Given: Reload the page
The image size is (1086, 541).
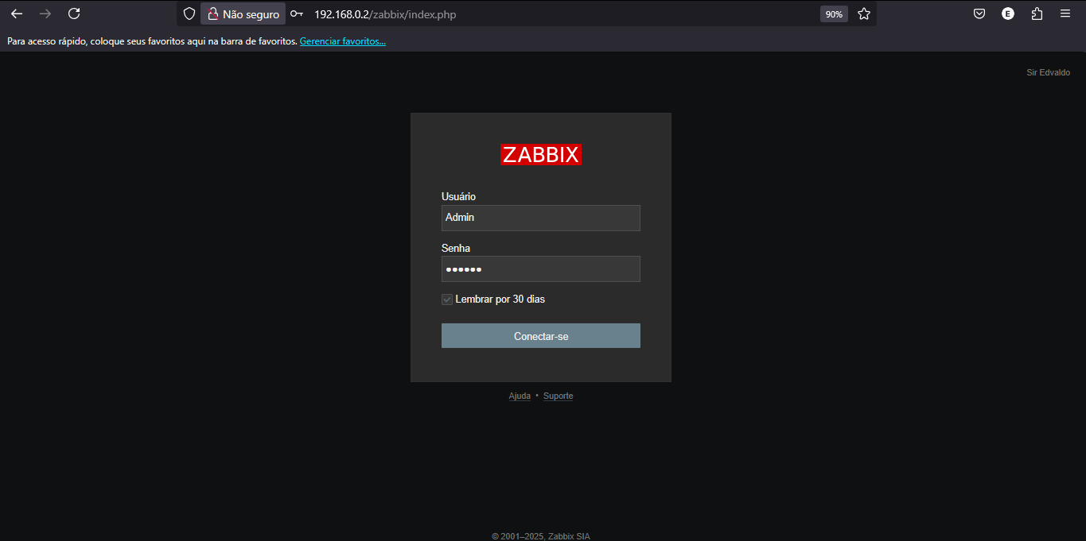Looking at the screenshot, I should pyautogui.click(x=73, y=14).
